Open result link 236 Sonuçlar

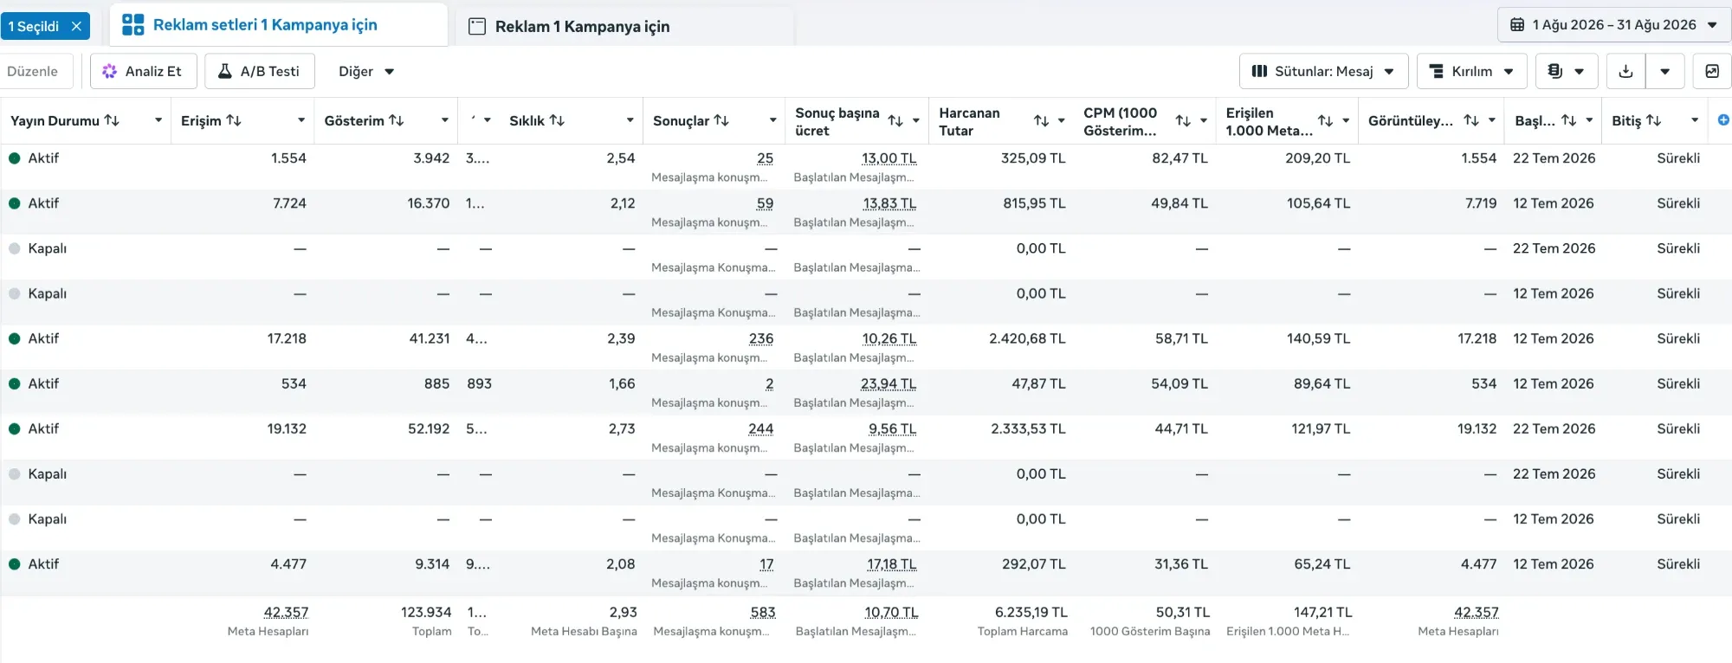(761, 338)
